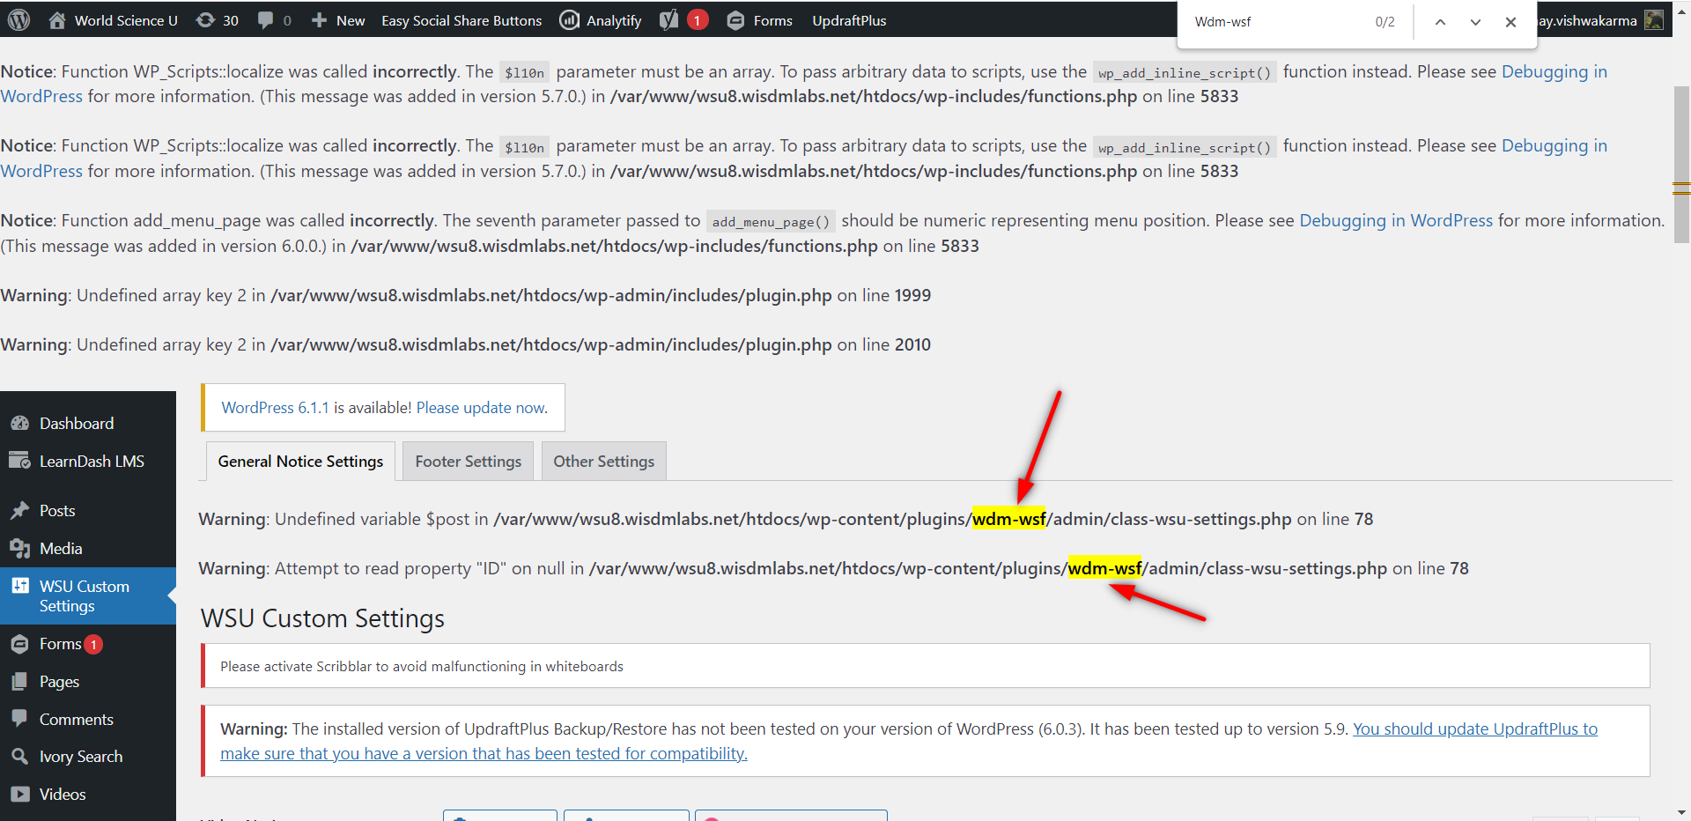Click the scrollbar down arrow
The width and height of the screenshot is (1691, 821).
pos(1681,812)
